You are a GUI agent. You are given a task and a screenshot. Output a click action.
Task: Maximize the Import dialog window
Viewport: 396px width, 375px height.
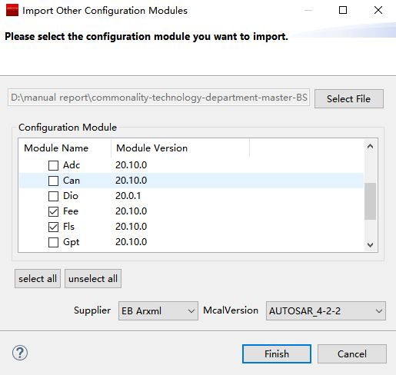(343, 10)
